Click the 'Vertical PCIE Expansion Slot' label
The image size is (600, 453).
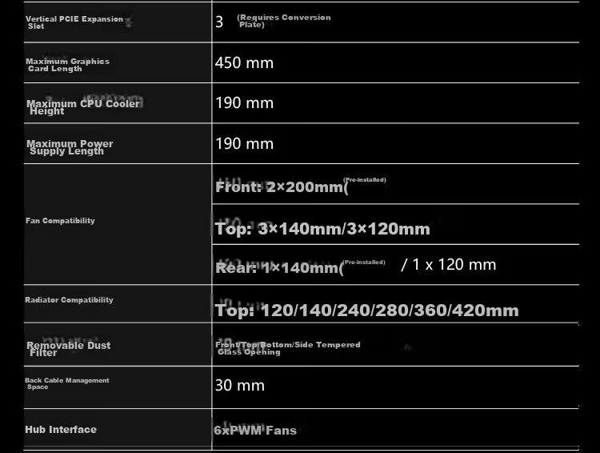point(74,22)
